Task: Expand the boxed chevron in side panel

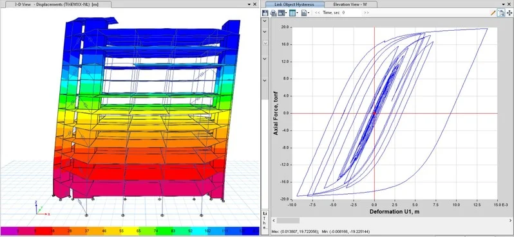Action: click(265, 43)
